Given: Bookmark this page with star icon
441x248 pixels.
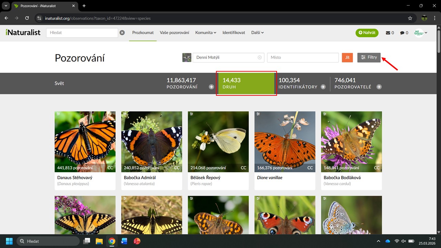Looking at the screenshot, I should (x=410, y=18).
